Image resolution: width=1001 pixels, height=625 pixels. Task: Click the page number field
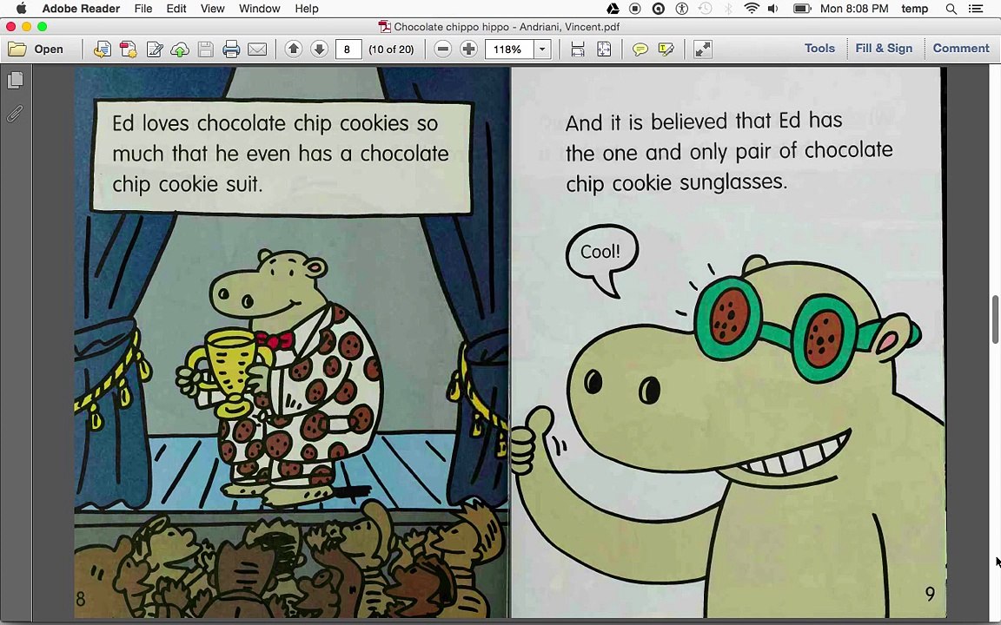(x=348, y=49)
